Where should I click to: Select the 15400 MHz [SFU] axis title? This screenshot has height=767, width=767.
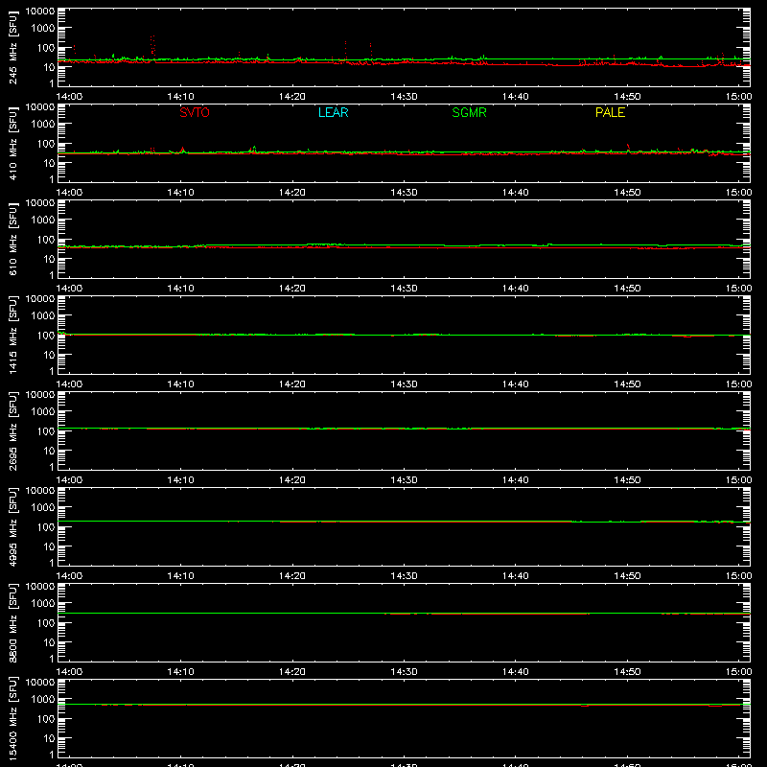[x=13, y=718]
